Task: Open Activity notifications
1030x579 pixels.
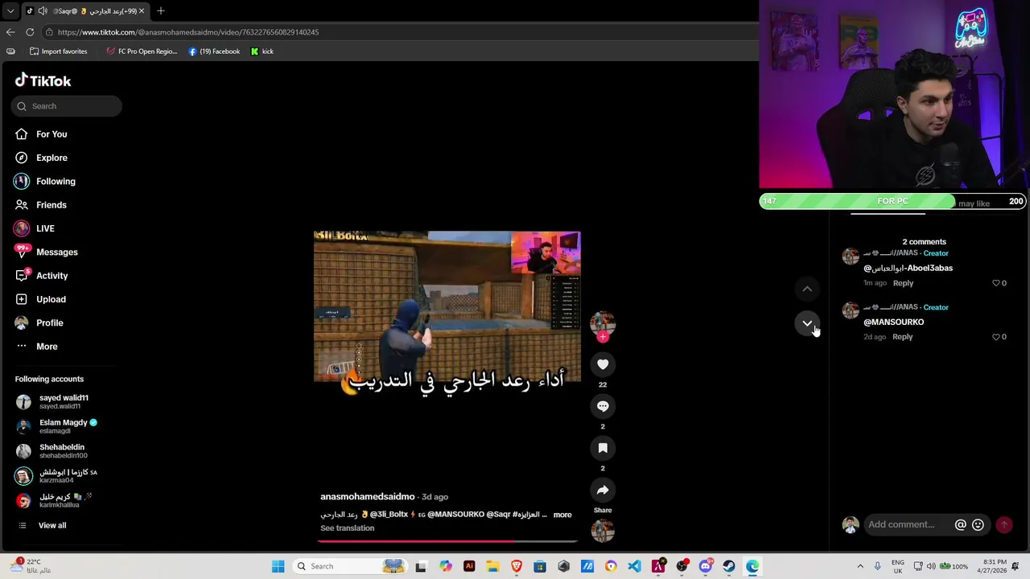Action: [52, 276]
